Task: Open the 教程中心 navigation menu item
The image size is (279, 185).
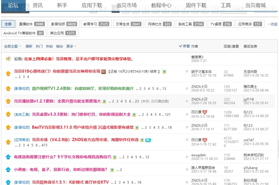Action: (x=161, y=5)
